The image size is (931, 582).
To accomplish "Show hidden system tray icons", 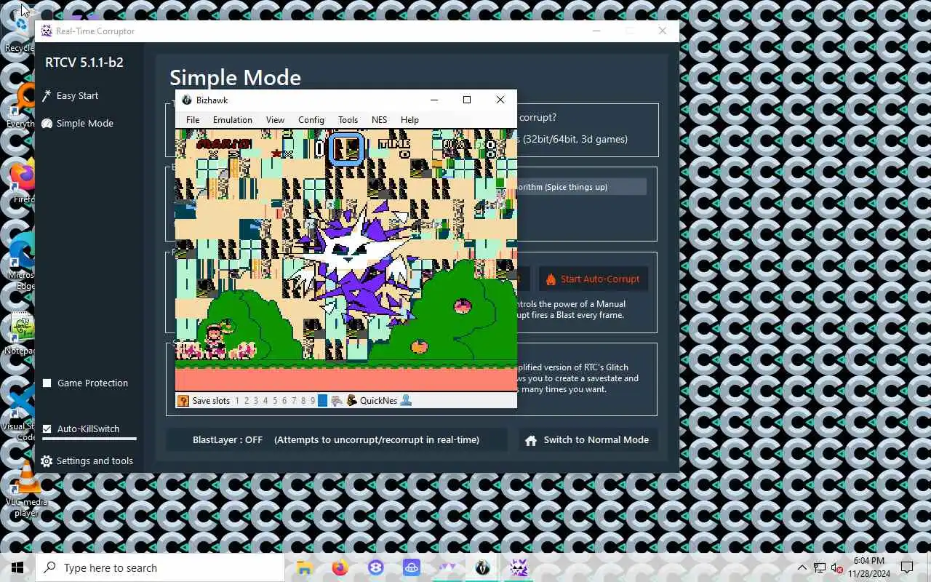I will click(802, 567).
